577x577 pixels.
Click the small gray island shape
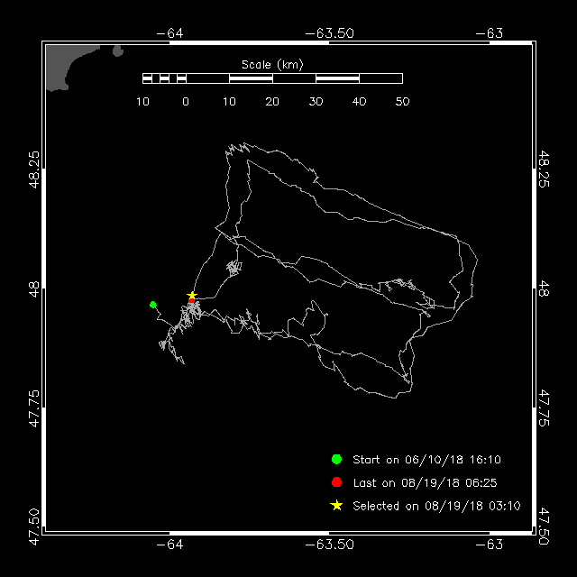pyautogui.click(x=118, y=50)
